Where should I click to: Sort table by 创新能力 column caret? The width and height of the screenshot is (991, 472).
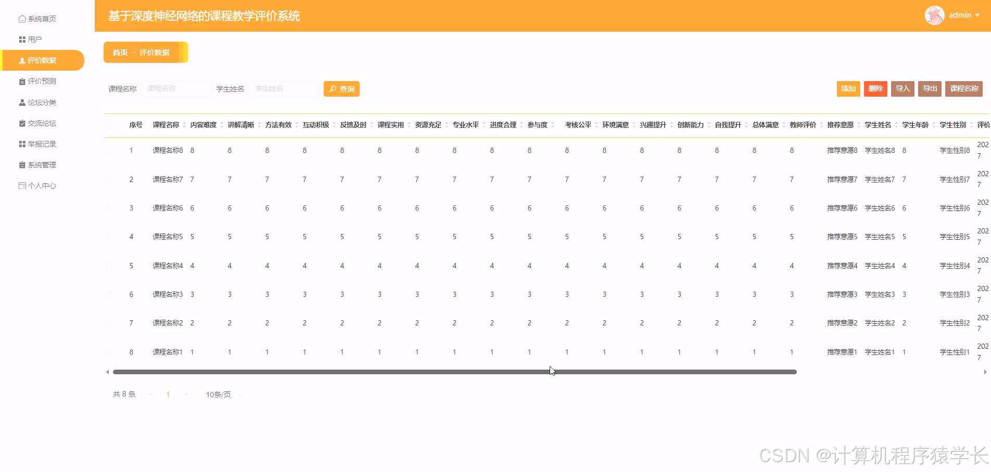pyautogui.click(x=709, y=125)
